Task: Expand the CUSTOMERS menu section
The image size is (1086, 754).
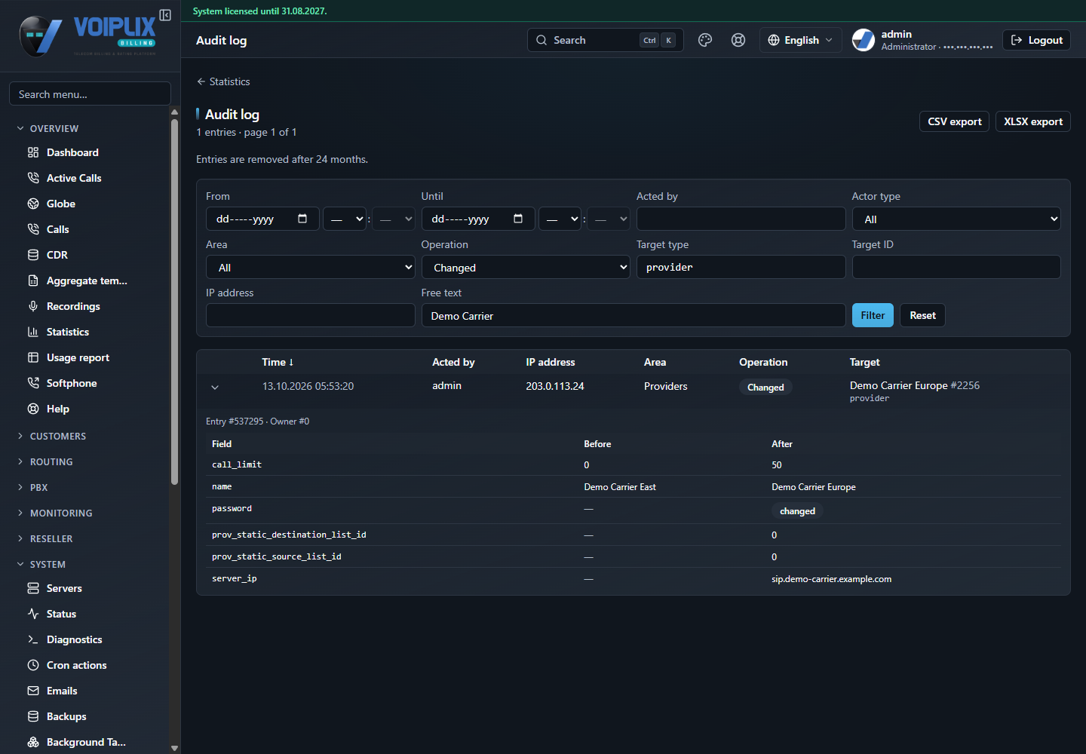Action: [57, 436]
